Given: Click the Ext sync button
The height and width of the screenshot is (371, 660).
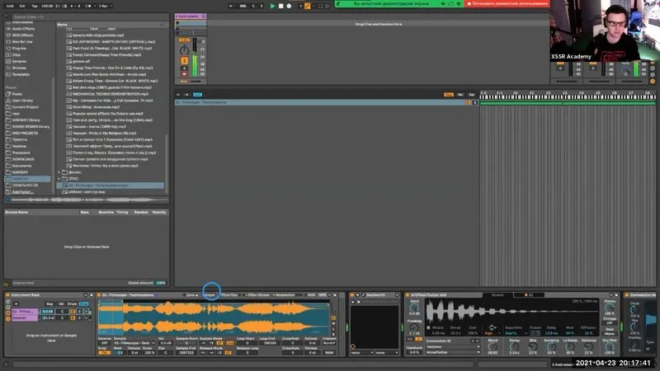Looking at the screenshot, I should [22, 6].
